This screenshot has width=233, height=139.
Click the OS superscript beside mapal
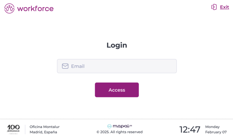[131, 125]
